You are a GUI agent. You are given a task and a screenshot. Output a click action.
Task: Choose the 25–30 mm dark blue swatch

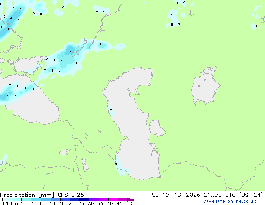coord(84,200)
